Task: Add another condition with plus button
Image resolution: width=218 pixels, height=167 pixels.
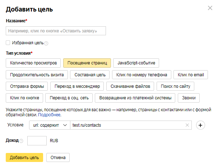Action: pyautogui.click(x=200, y=125)
